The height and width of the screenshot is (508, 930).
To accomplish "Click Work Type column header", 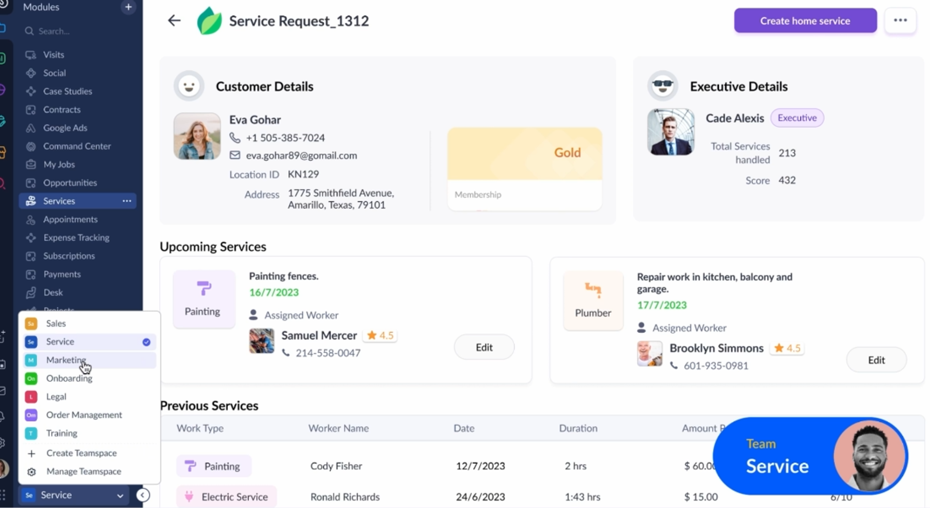I will [x=200, y=428].
